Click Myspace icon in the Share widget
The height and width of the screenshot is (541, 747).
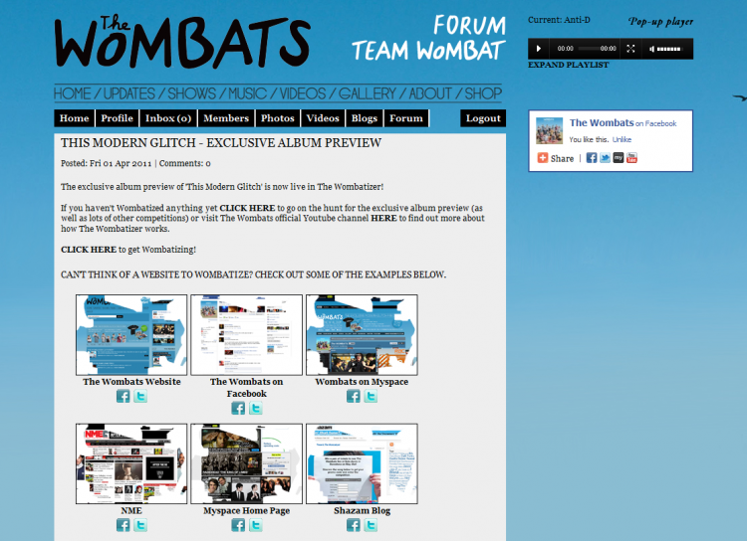click(618, 158)
